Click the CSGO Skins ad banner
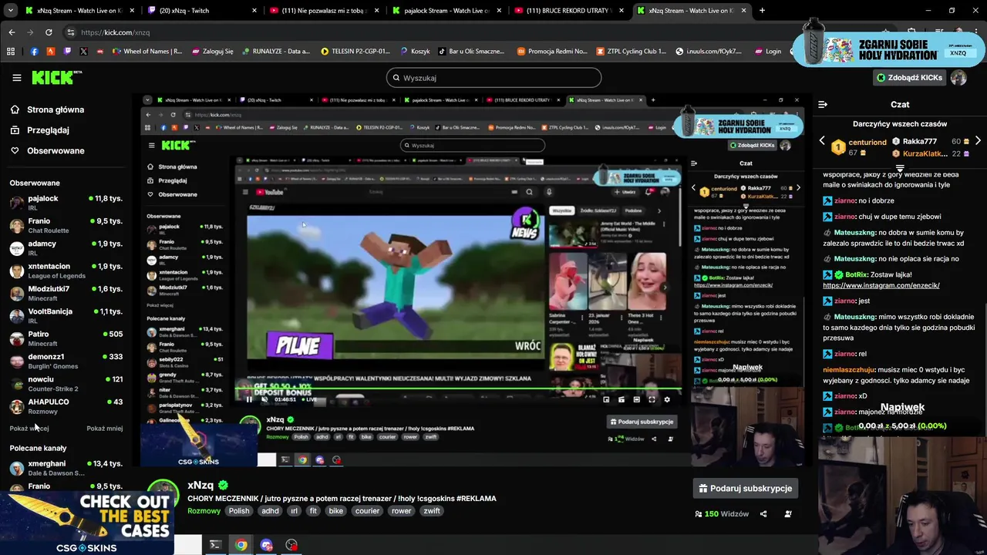 [86, 523]
